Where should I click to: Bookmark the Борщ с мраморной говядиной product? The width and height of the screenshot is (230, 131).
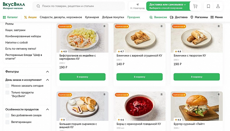[161, 95]
